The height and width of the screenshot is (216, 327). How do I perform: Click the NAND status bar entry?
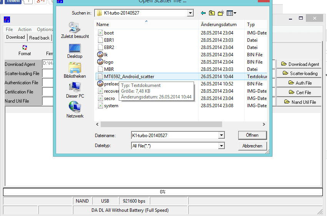pos(82,201)
